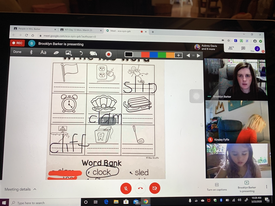The height and width of the screenshot is (206, 275).
Task: Click the Aa text tool
Action: pyautogui.click(x=43, y=52)
